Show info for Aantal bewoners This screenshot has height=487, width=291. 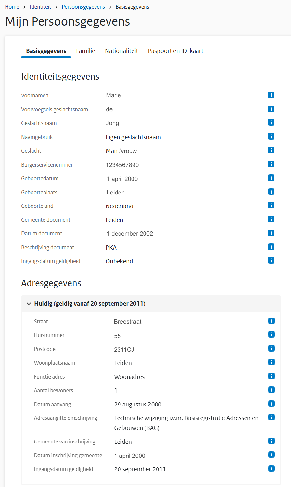tap(272, 390)
